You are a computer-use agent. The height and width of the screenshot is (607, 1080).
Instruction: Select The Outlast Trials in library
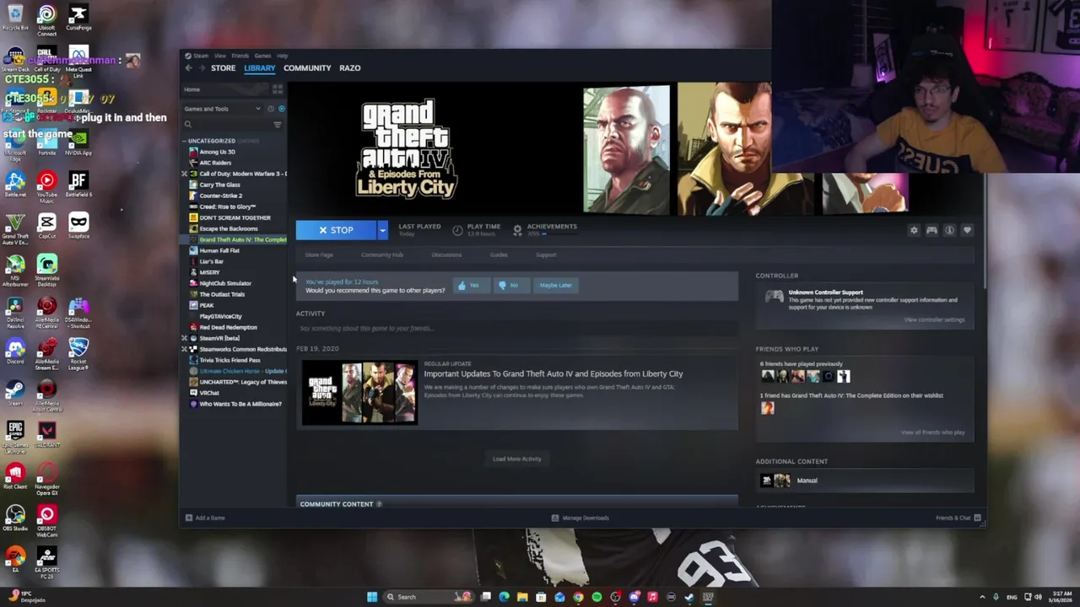222,294
